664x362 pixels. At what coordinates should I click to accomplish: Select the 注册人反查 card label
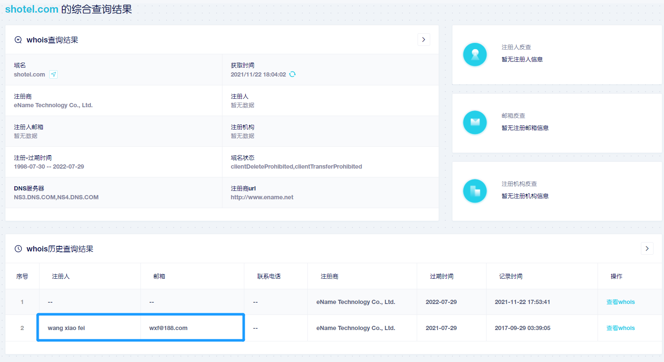pos(516,47)
